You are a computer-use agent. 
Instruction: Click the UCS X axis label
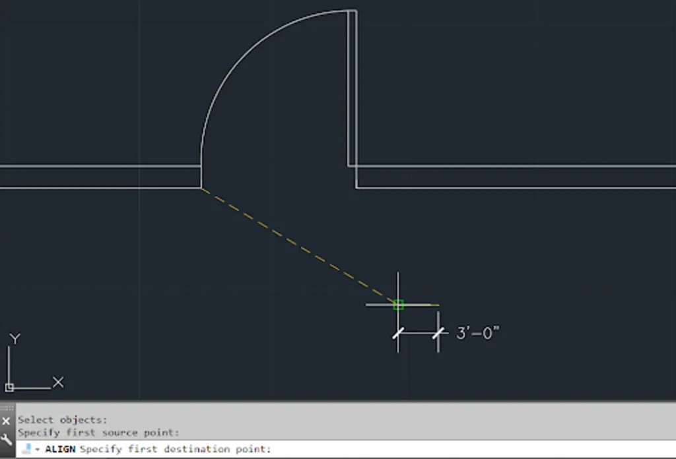(58, 382)
